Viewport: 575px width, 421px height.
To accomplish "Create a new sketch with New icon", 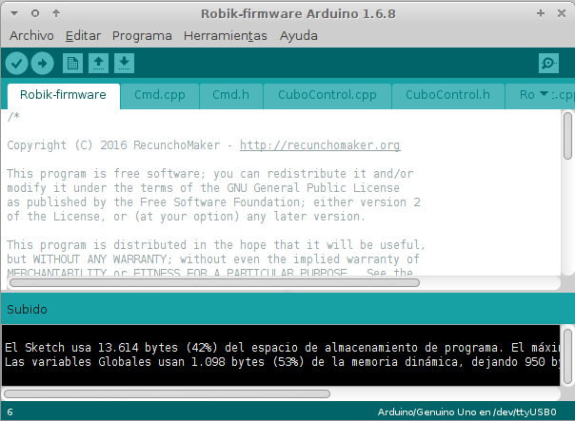I will point(72,64).
